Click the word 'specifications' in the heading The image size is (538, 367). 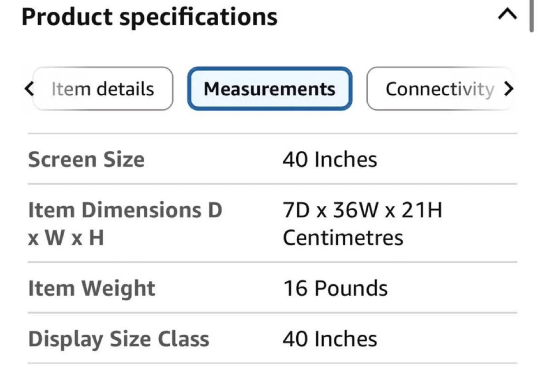(x=198, y=17)
